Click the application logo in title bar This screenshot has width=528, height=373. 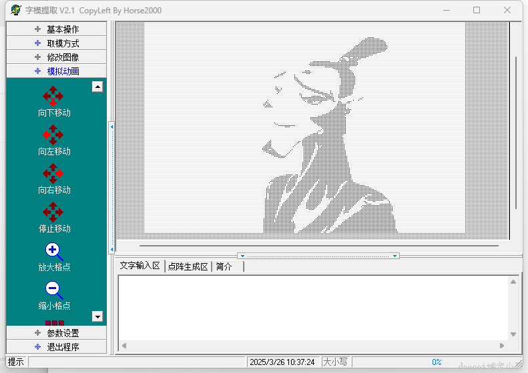click(15, 10)
